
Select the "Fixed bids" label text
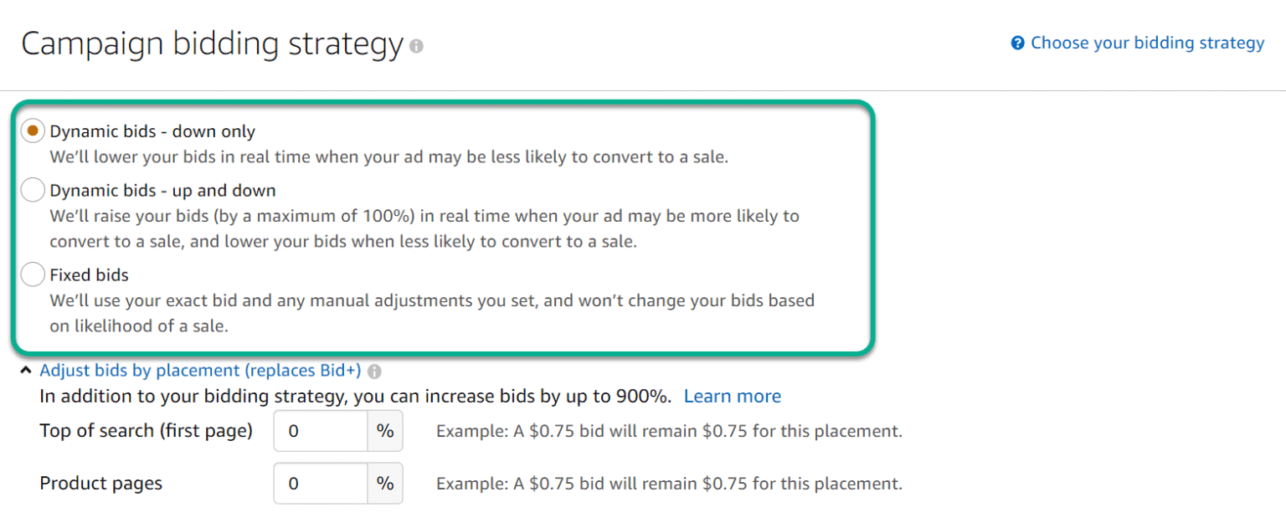click(x=89, y=274)
